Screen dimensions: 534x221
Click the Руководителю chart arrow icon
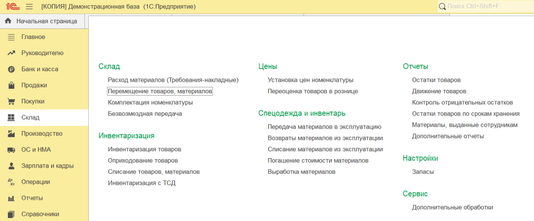tap(11, 53)
